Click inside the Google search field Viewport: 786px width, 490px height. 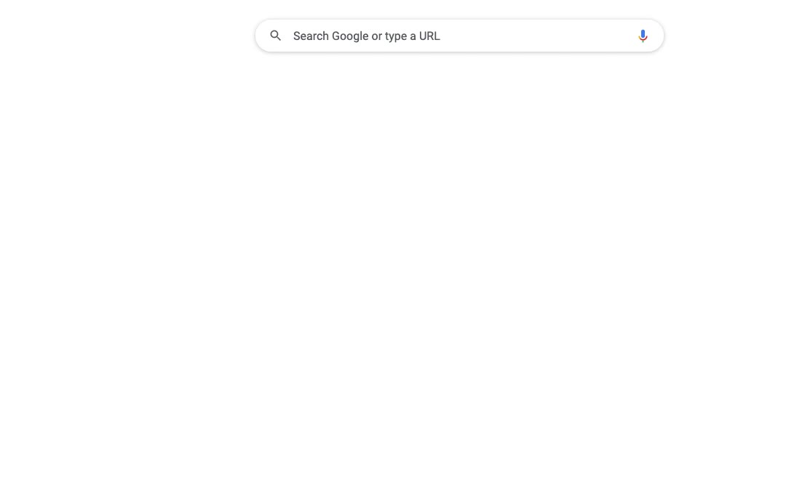click(459, 36)
